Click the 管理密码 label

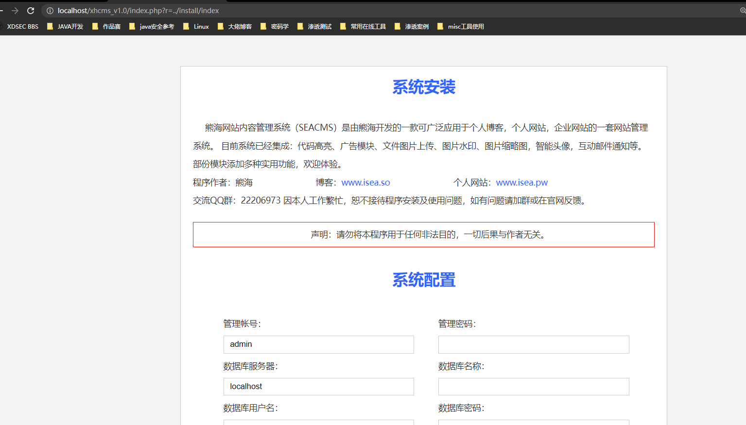pos(457,324)
